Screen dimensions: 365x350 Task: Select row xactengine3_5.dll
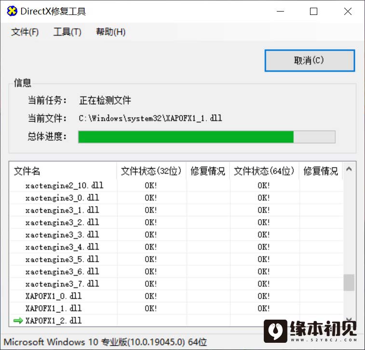176,259
